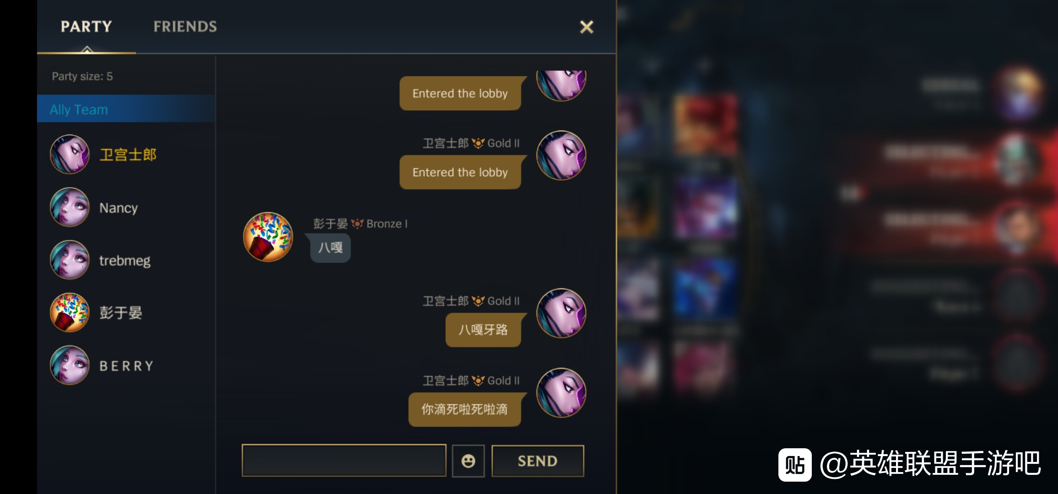The width and height of the screenshot is (1058, 494).
Task: Open the emoji picker button
Action: (468, 461)
